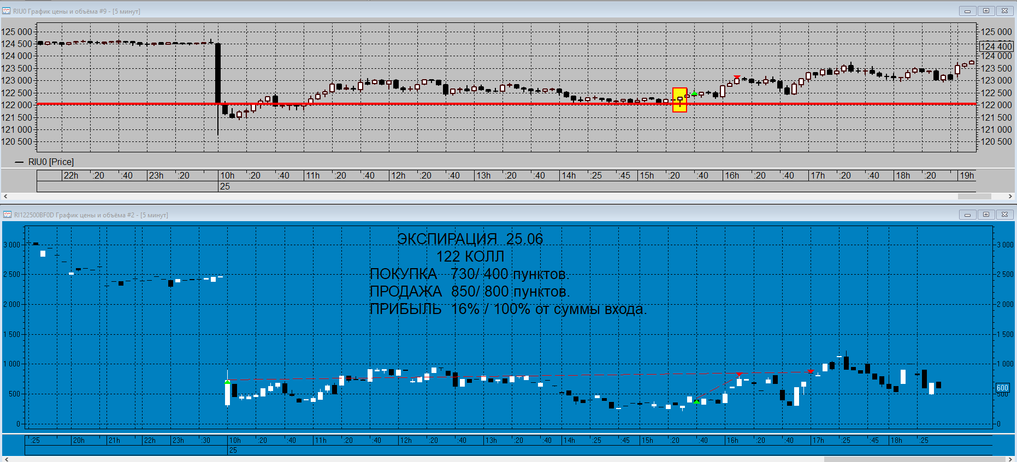Click right scroll arrow of RIU0 chart
The width and height of the screenshot is (1017, 462).
[1010, 197]
